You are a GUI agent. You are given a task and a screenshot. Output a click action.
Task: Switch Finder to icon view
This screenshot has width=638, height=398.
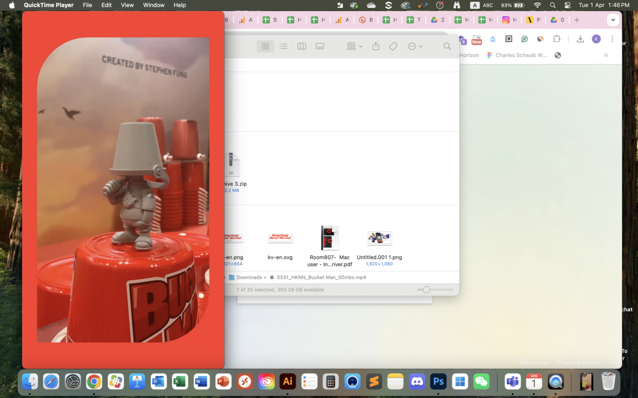click(265, 46)
